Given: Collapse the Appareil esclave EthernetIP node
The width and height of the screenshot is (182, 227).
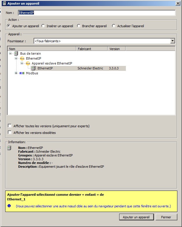Looking at the screenshot, I should tap(22, 64).
